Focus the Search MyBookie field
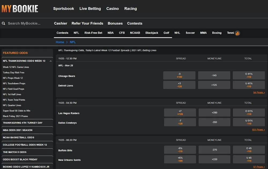The width and height of the screenshot is (268, 169). point(24,23)
